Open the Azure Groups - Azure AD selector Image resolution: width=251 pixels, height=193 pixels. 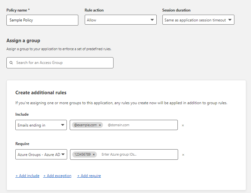pos(41,154)
